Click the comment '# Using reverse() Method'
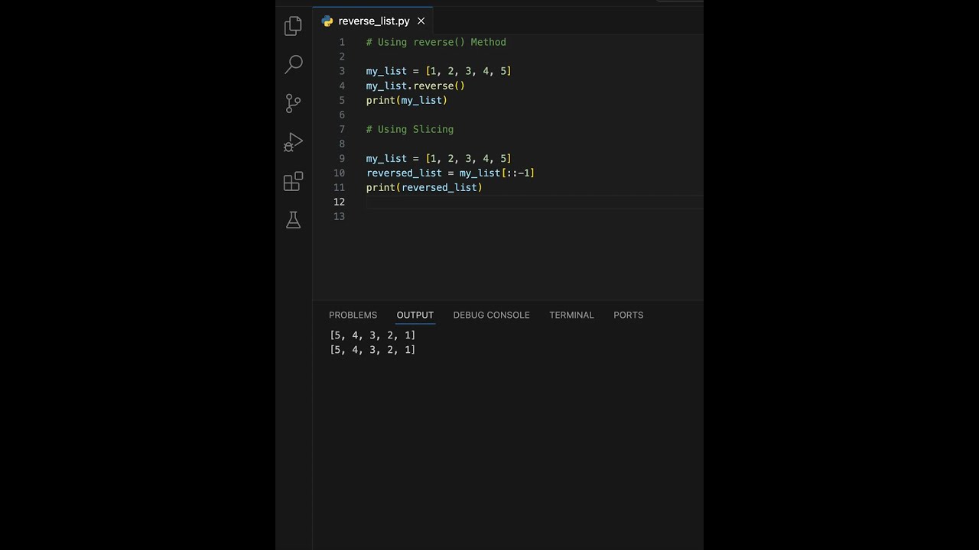979x550 pixels. [x=436, y=42]
